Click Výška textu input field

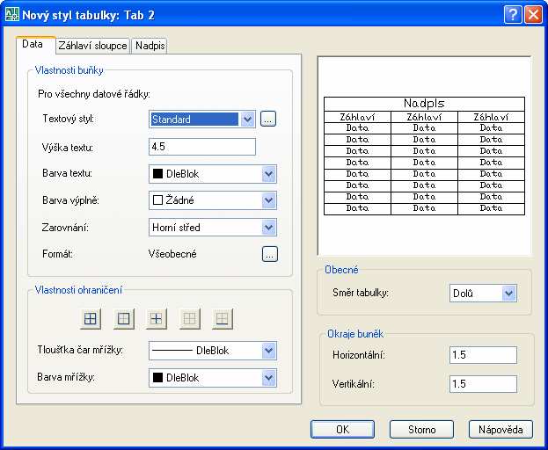pyautogui.click(x=202, y=147)
